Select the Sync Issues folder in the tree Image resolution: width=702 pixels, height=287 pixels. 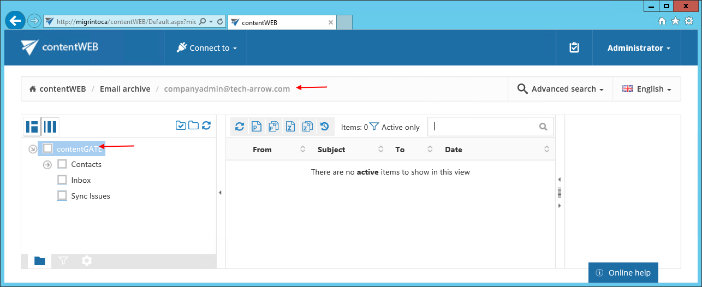click(91, 196)
